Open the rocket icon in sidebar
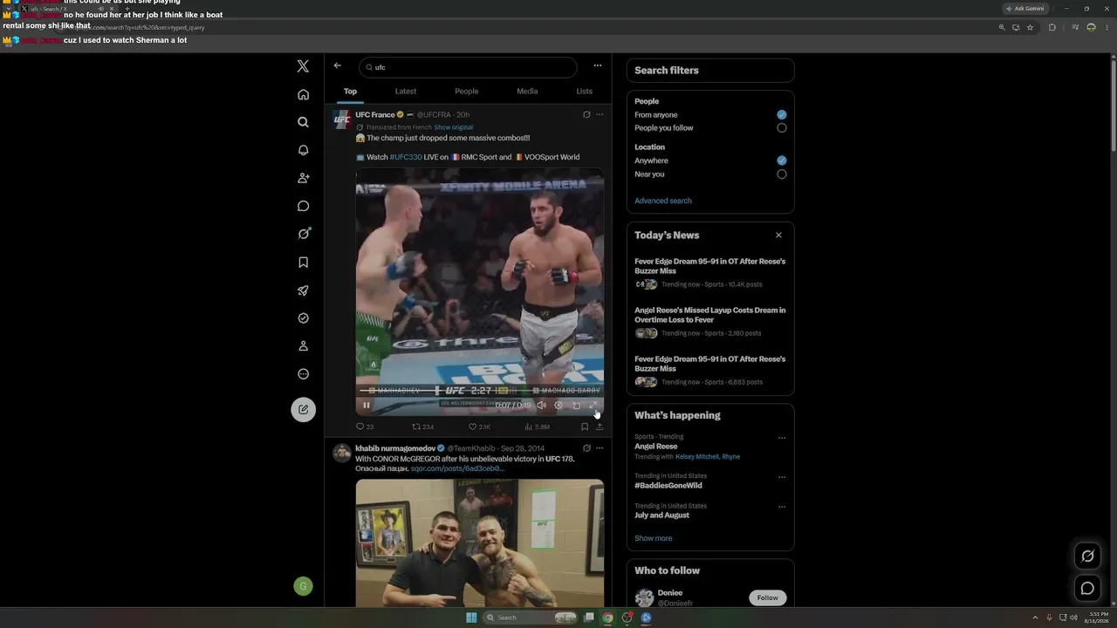 [x=303, y=290]
